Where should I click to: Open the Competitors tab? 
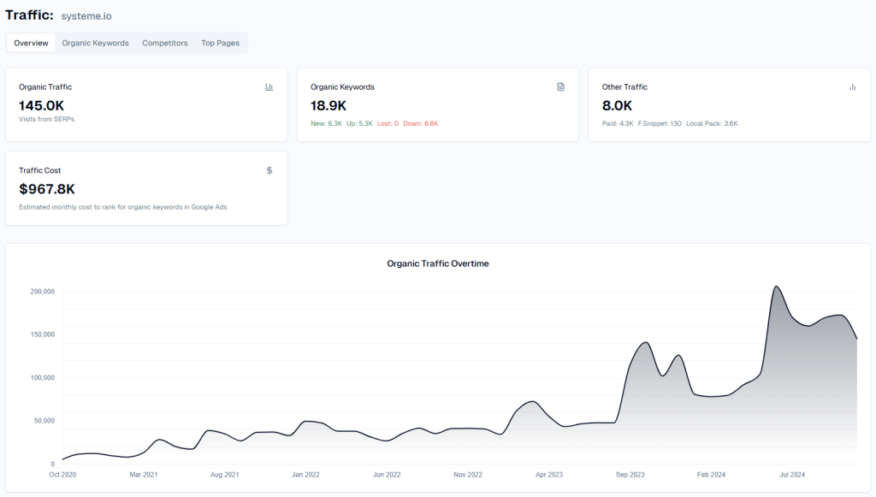165,43
